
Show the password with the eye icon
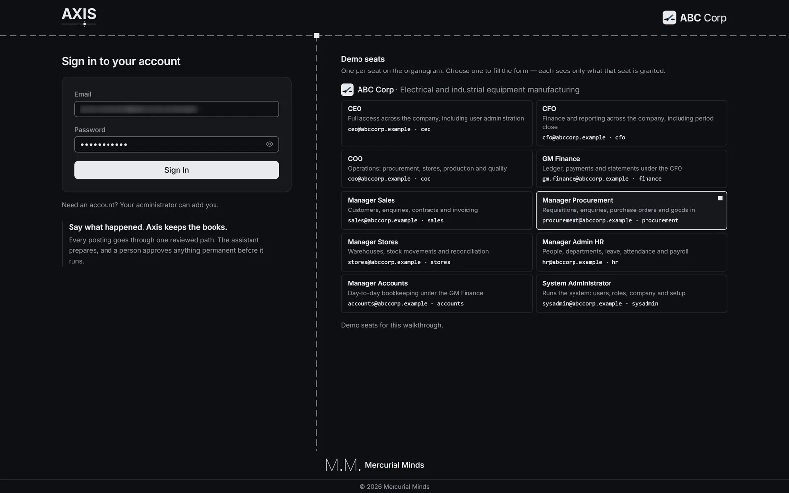(x=269, y=144)
